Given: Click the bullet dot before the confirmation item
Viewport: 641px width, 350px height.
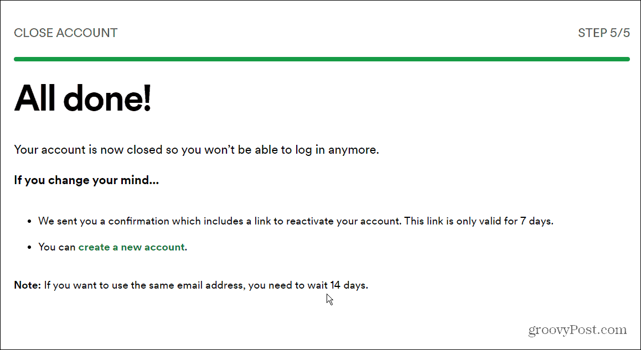Looking at the screenshot, I should (x=29, y=222).
